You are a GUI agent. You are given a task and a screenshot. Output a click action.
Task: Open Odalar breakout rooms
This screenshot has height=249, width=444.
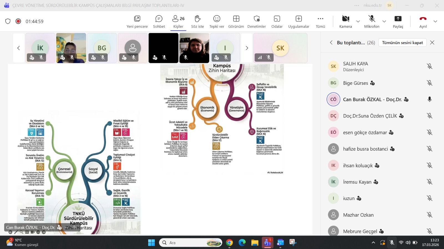(x=277, y=21)
